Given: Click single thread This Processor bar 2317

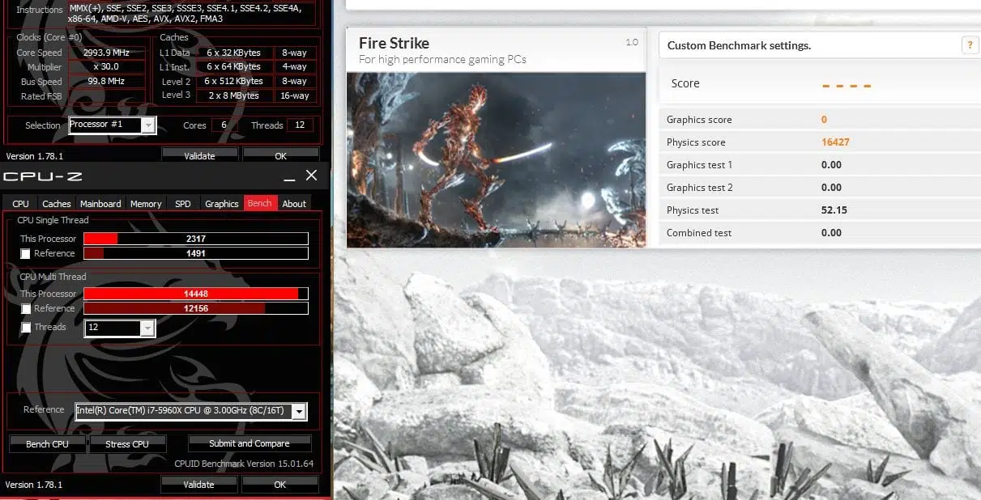Looking at the screenshot, I should 195,239.
